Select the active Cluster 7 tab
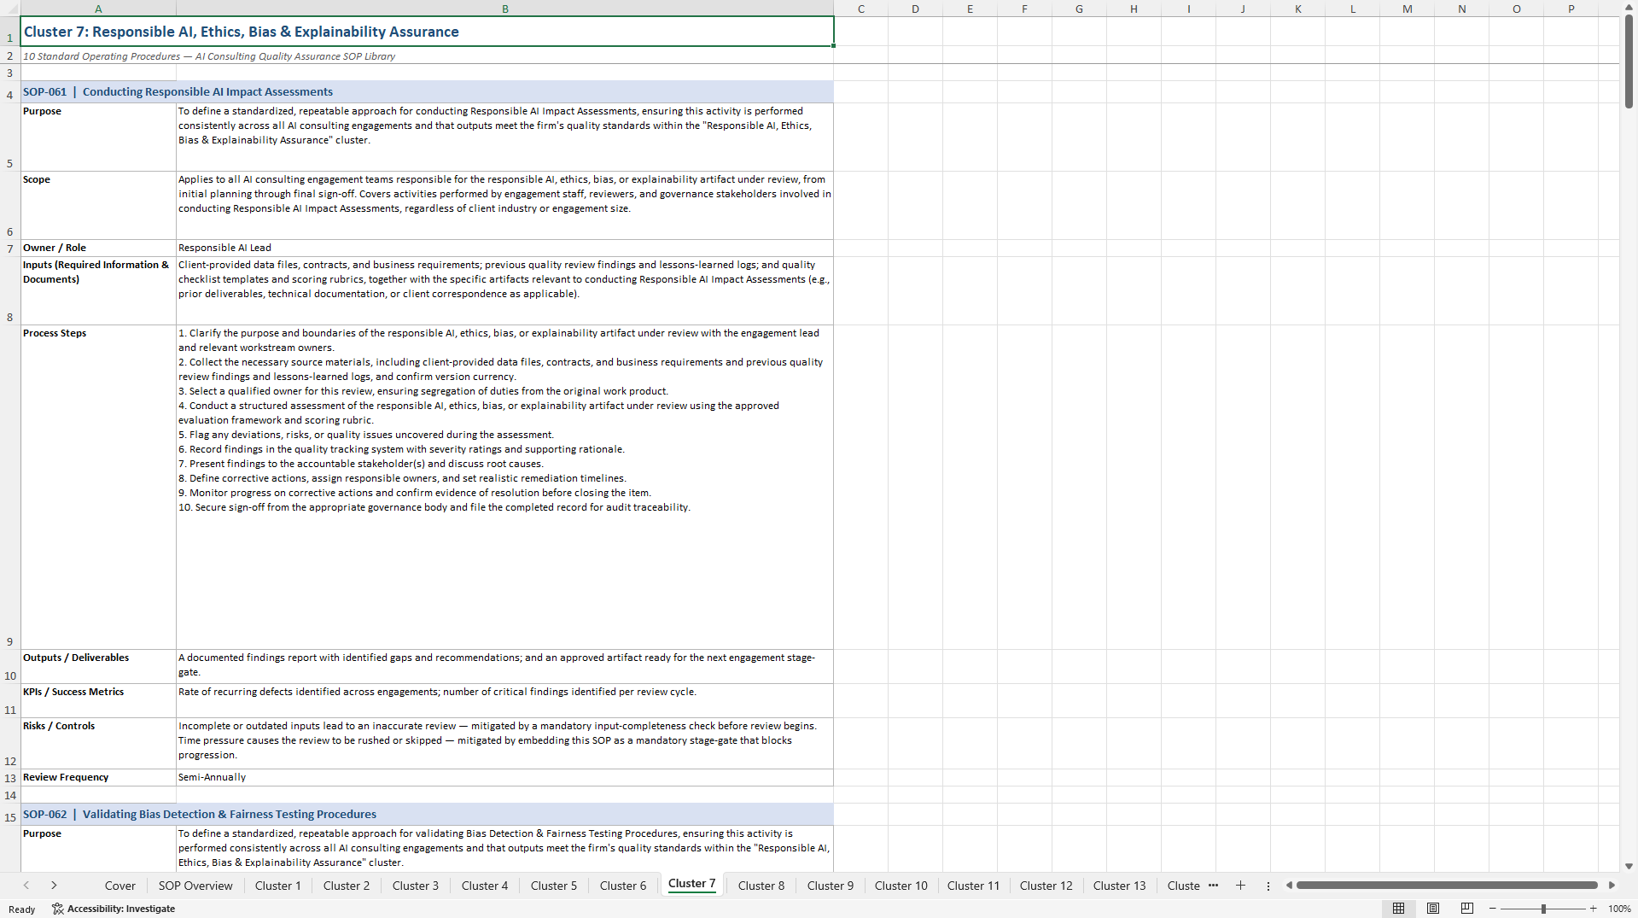Screen dimensions: 1638x918 692,884
